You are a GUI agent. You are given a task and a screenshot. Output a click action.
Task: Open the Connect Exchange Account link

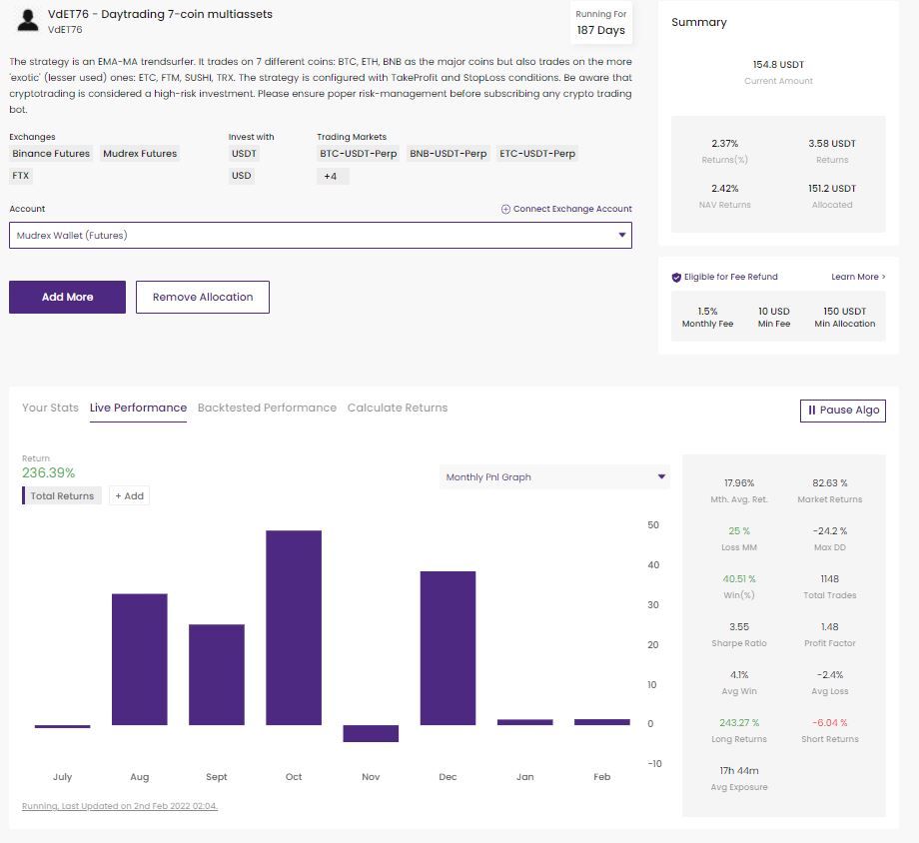point(566,210)
